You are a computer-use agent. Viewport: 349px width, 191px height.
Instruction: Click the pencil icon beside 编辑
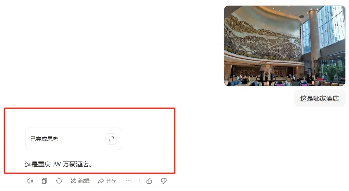[73, 181]
